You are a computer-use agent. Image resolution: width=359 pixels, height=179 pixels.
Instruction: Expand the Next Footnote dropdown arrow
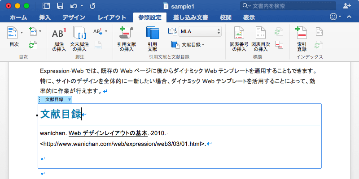[106, 31]
